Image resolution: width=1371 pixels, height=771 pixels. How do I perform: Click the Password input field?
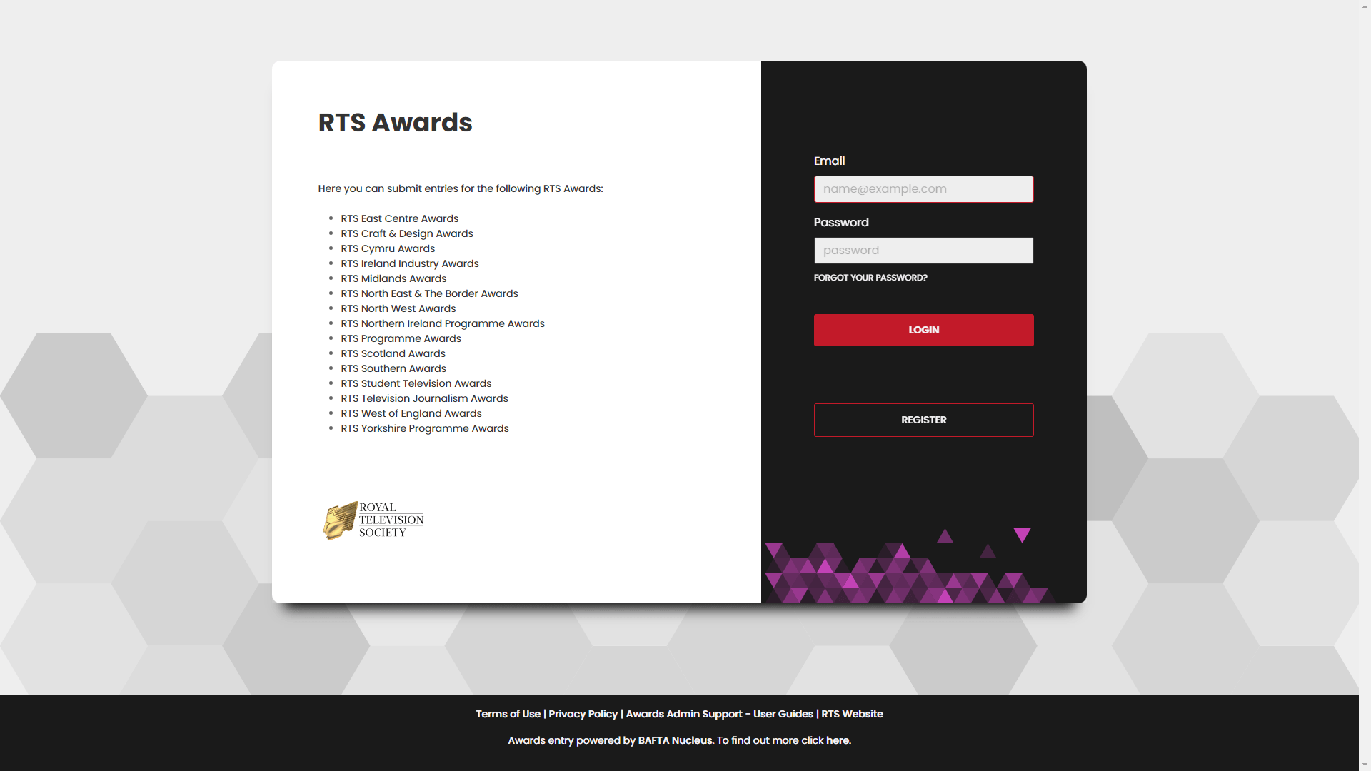(x=923, y=251)
